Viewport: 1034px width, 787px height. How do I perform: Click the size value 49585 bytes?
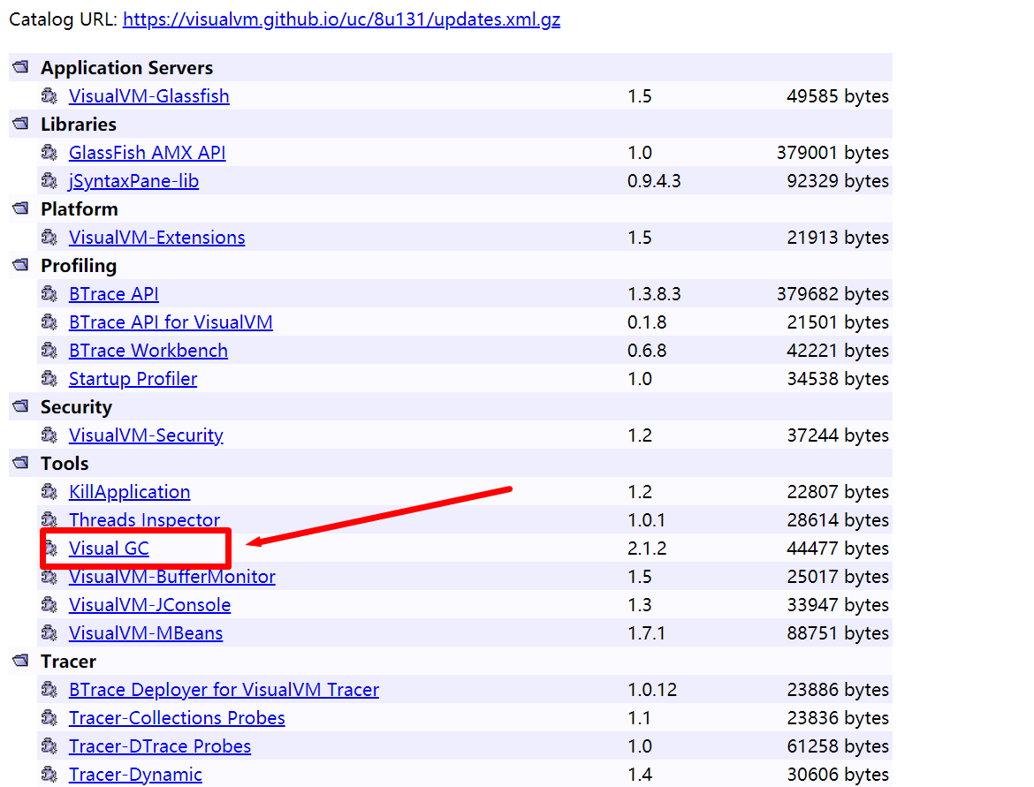pos(838,96)
